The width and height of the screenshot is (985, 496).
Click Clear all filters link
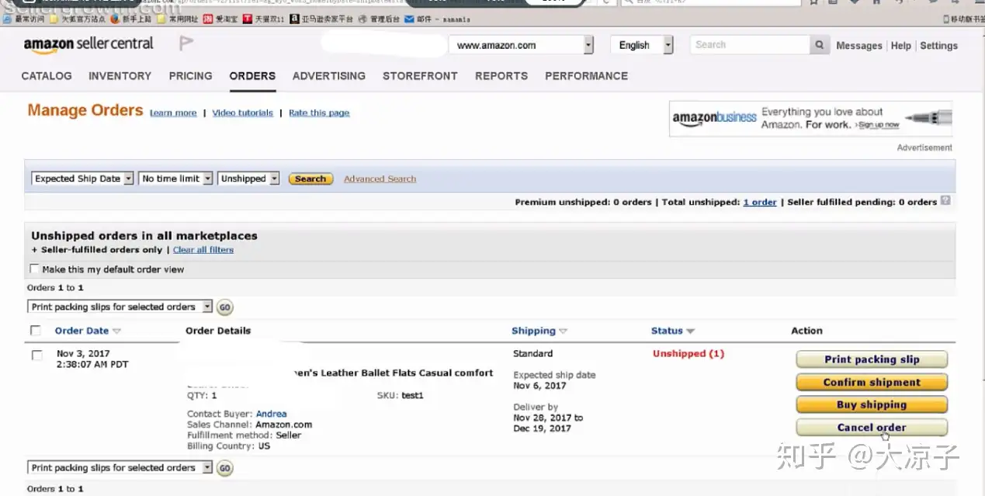(x=203, y=250)
